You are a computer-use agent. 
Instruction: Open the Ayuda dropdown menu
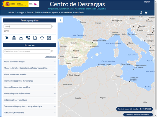click(56, 13)
